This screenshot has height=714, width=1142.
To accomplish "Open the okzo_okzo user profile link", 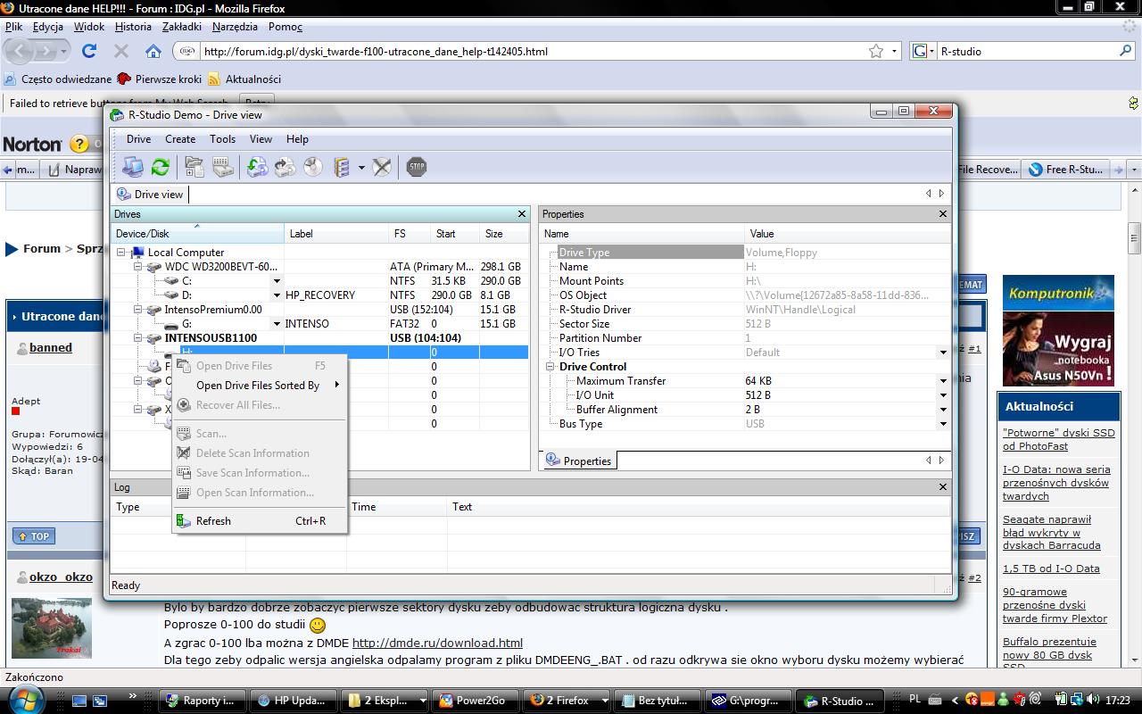I will 61,577.
